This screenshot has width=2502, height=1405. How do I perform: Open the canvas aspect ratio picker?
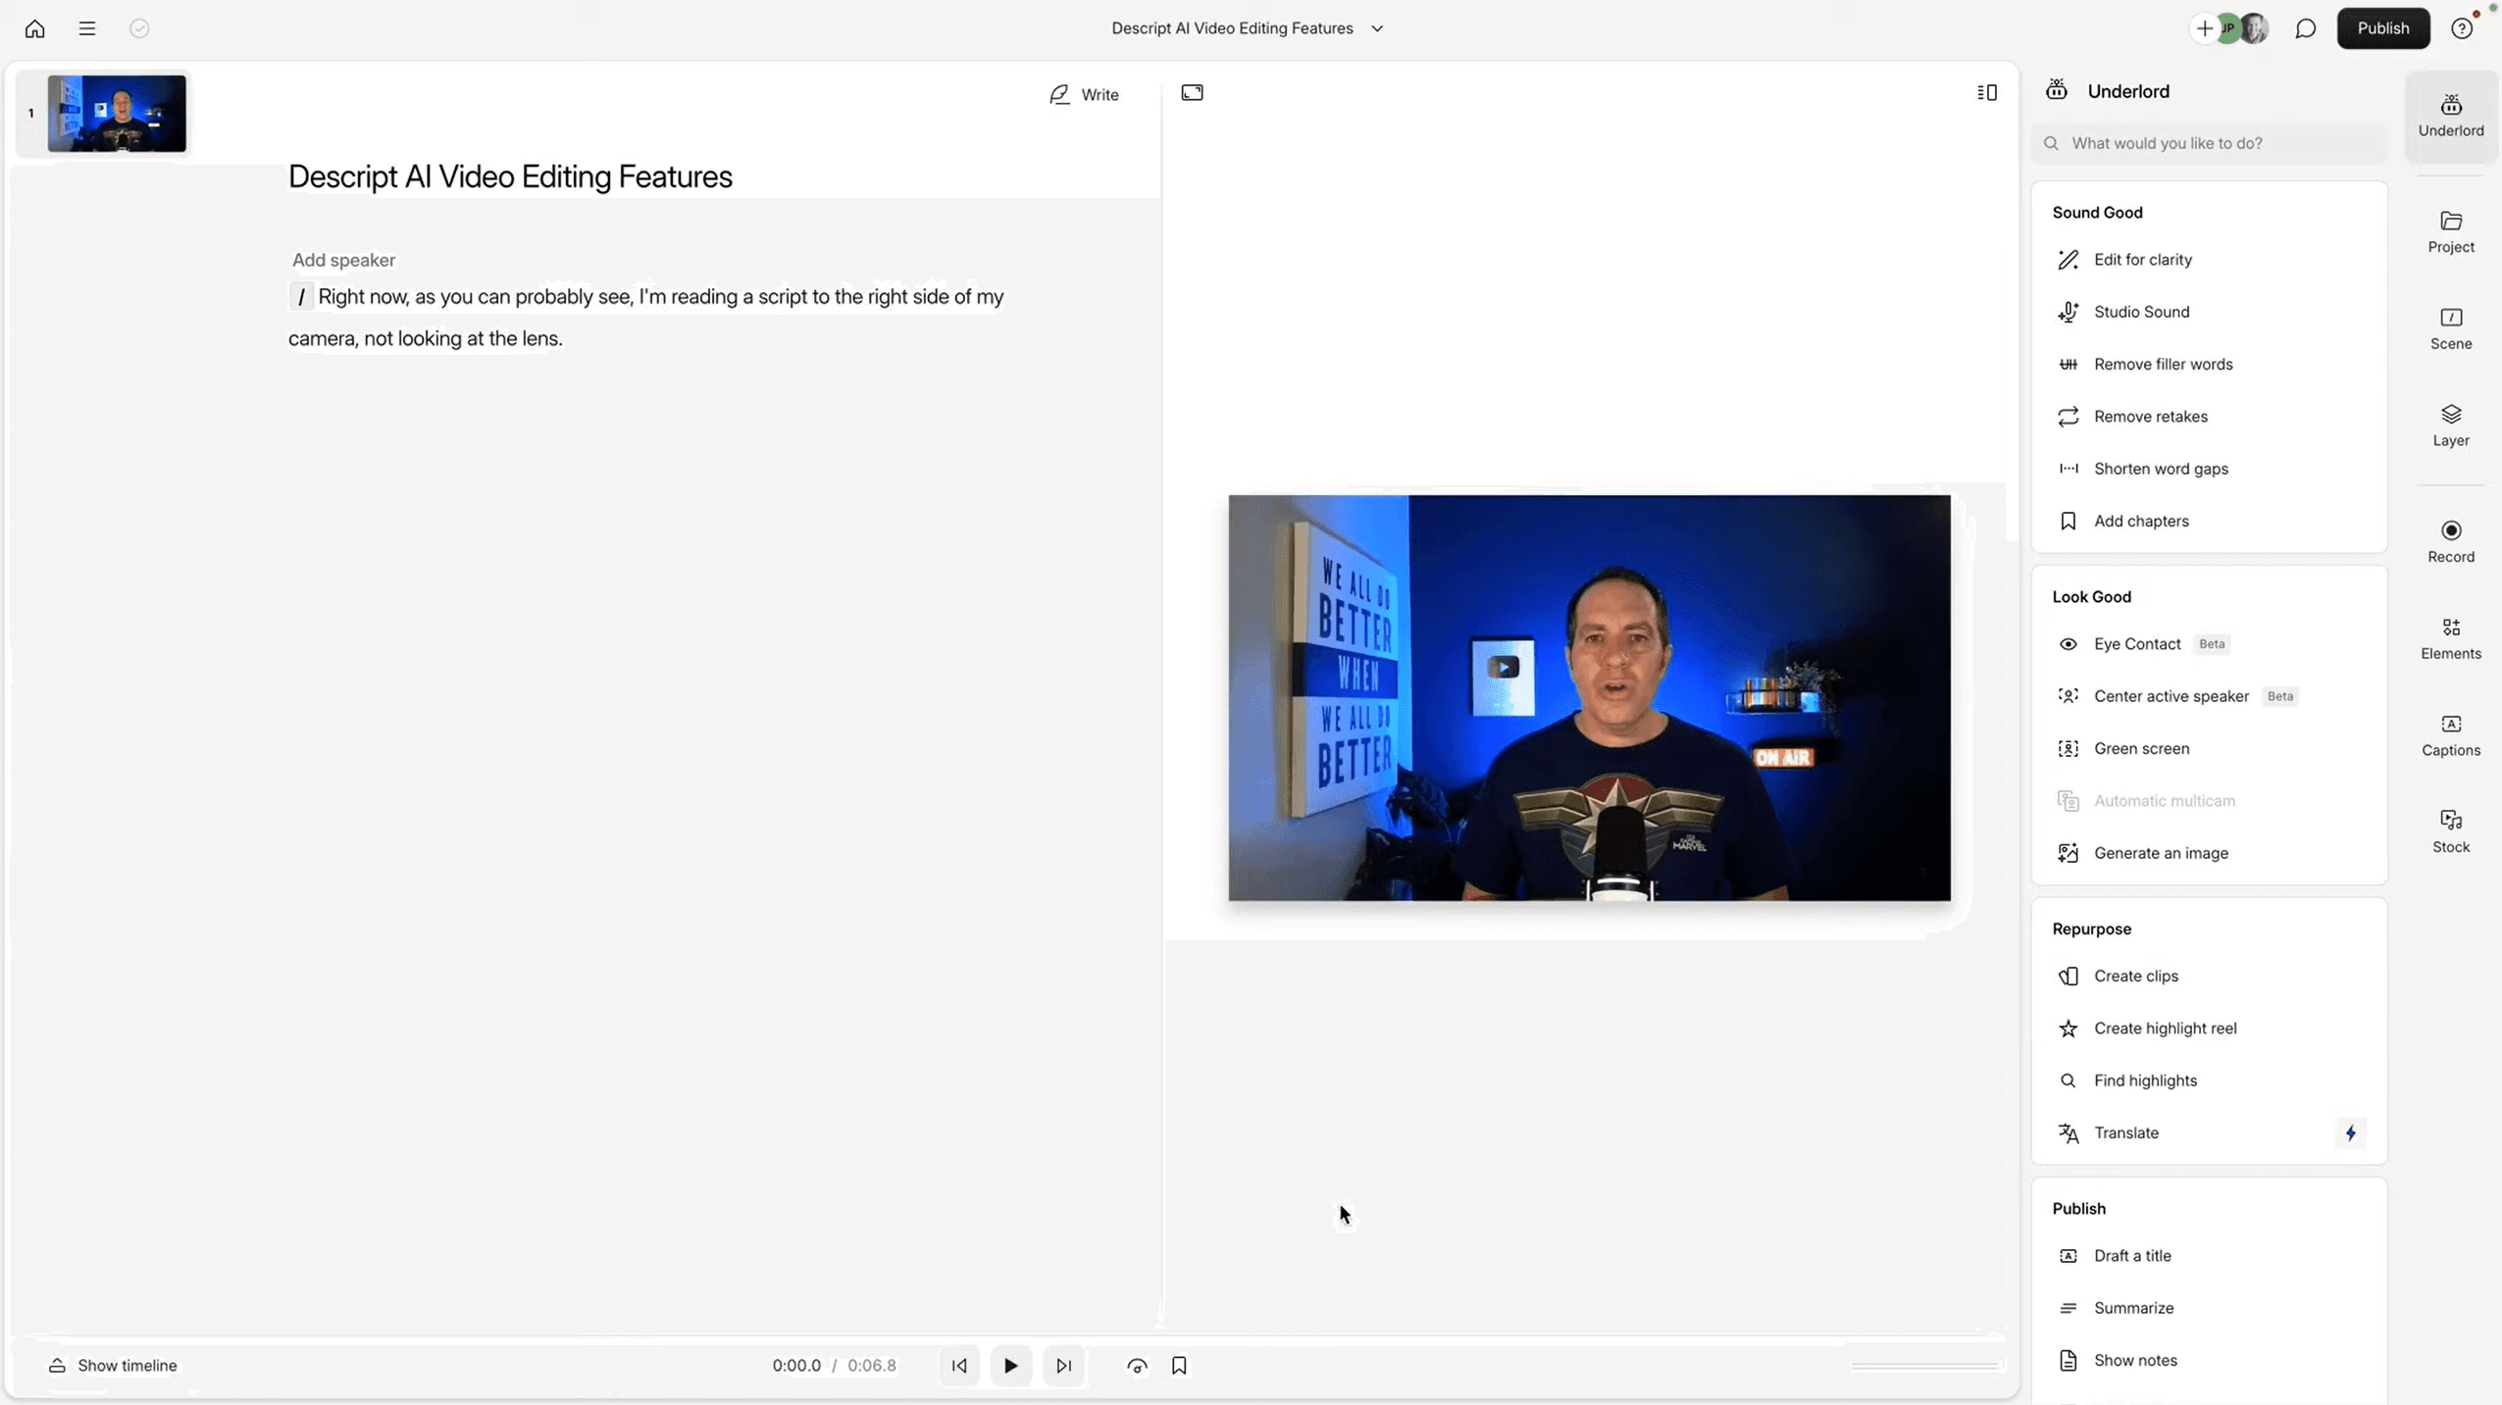coord(1193,92)
